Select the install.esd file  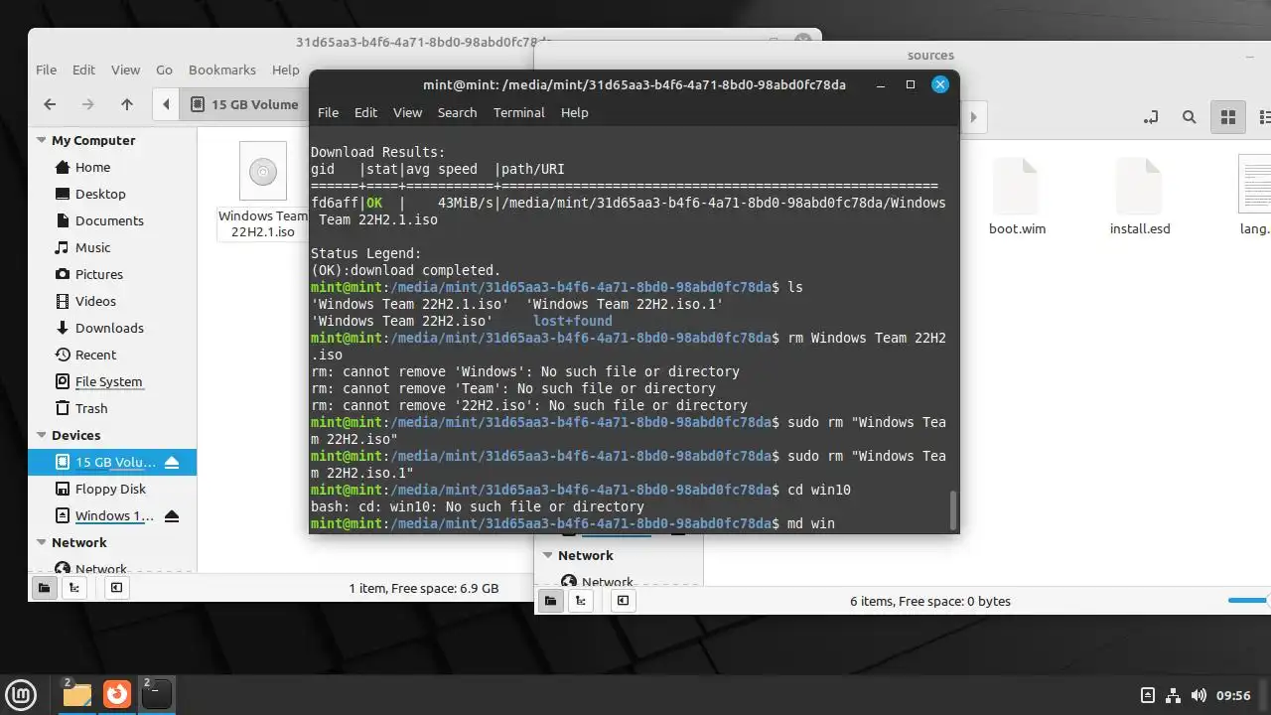coord(1140,197)
